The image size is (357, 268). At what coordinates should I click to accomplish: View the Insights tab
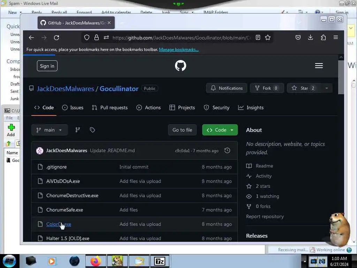coord(251,107)
